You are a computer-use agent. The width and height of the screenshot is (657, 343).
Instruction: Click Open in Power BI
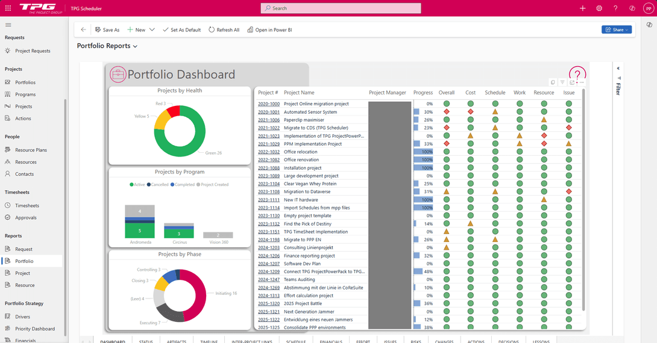[270, 29]
